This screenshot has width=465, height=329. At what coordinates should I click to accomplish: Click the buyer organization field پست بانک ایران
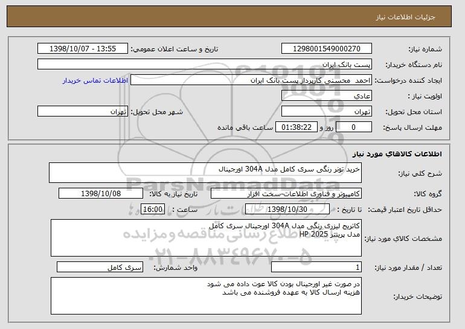pos(205,65)
